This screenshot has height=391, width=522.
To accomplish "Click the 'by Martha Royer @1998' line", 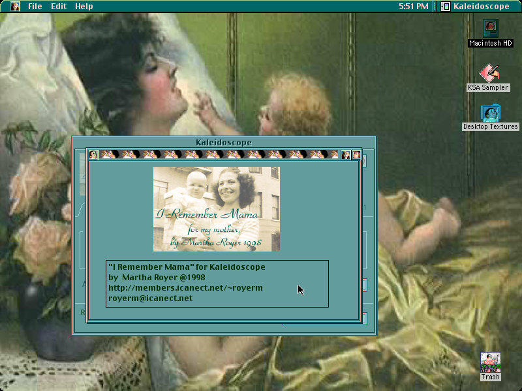I will 157,278.
